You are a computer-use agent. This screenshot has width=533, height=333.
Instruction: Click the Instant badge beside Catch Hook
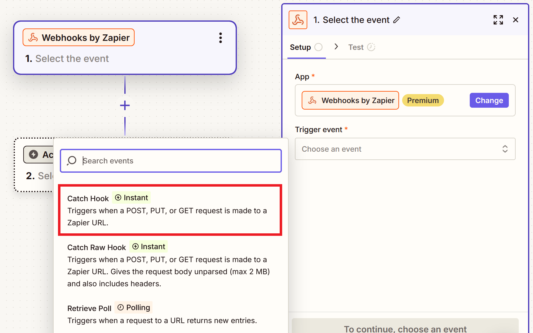pos(131,197)
